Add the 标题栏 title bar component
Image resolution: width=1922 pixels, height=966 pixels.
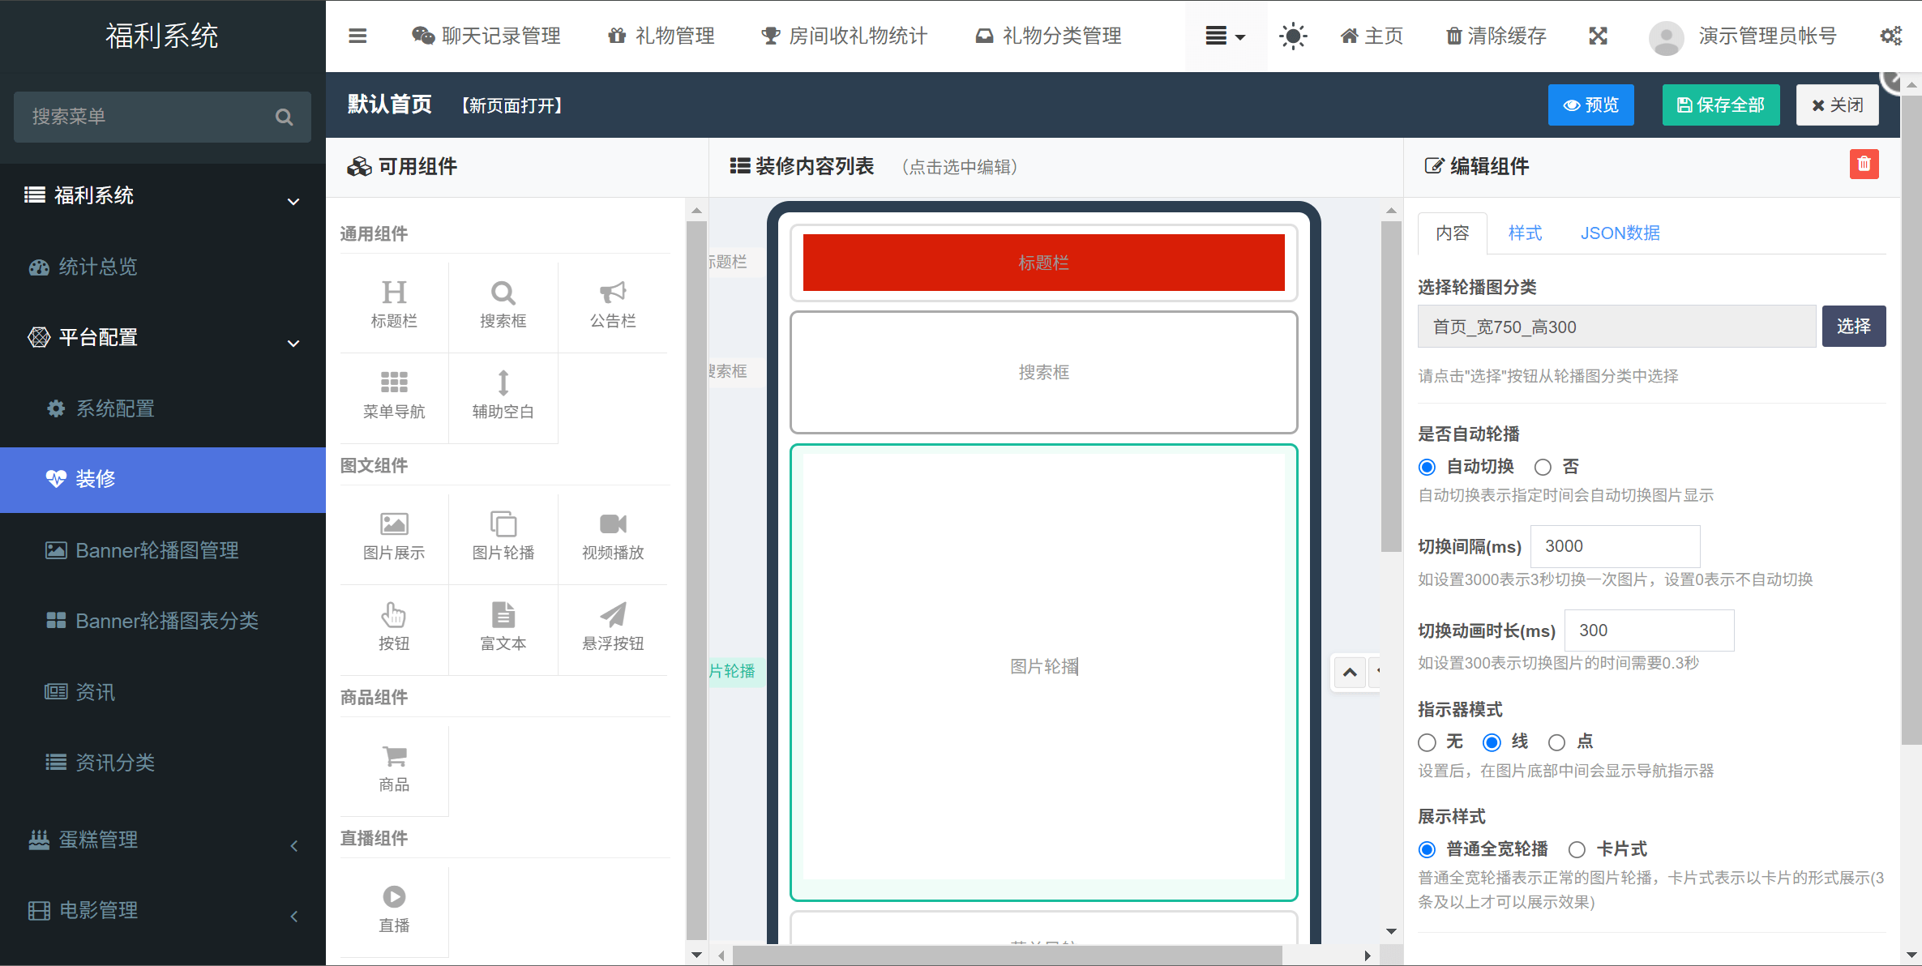point(394,306)
